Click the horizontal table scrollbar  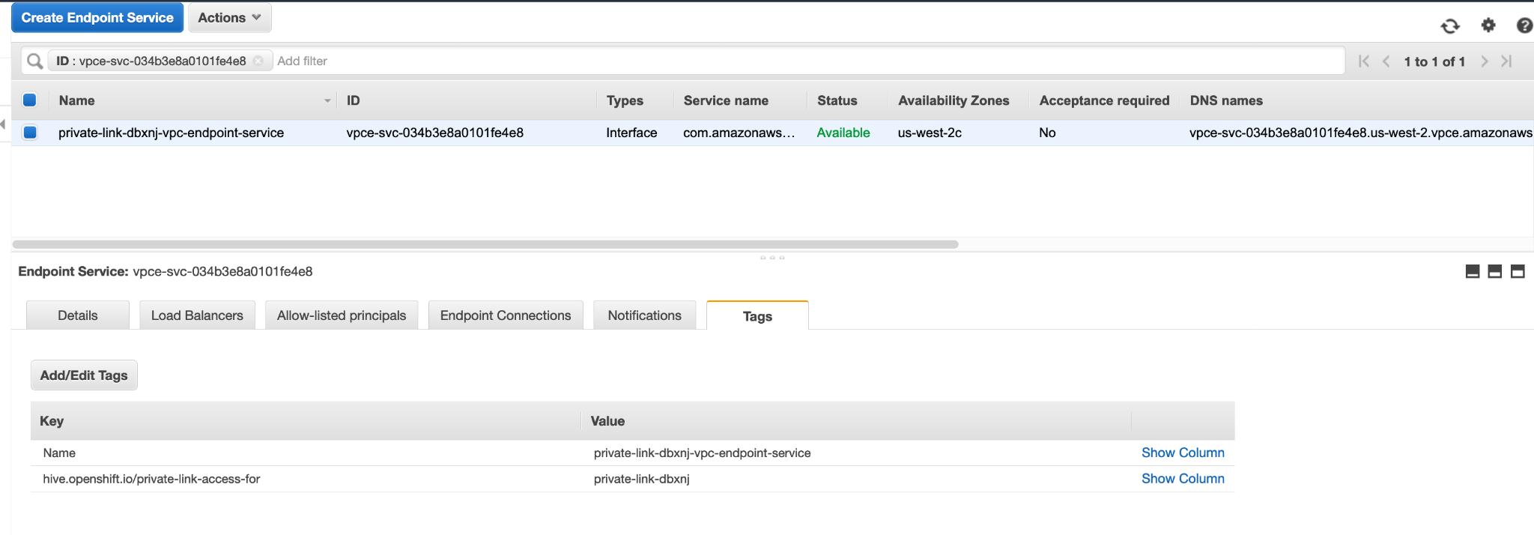[485, 244]
